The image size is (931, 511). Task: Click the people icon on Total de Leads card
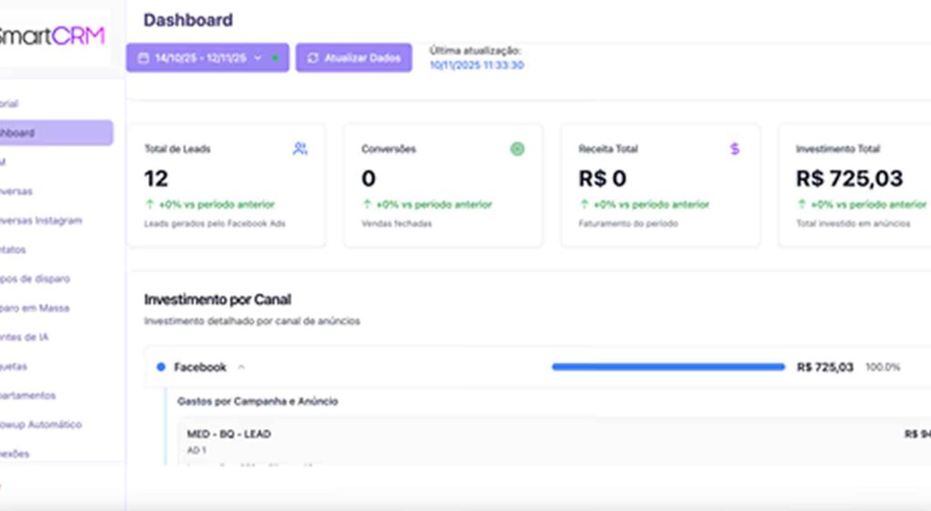300,149
